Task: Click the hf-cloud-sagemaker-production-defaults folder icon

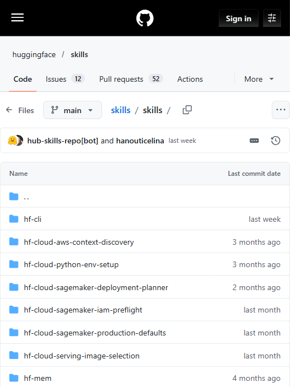Action: (x=14, y=333)
